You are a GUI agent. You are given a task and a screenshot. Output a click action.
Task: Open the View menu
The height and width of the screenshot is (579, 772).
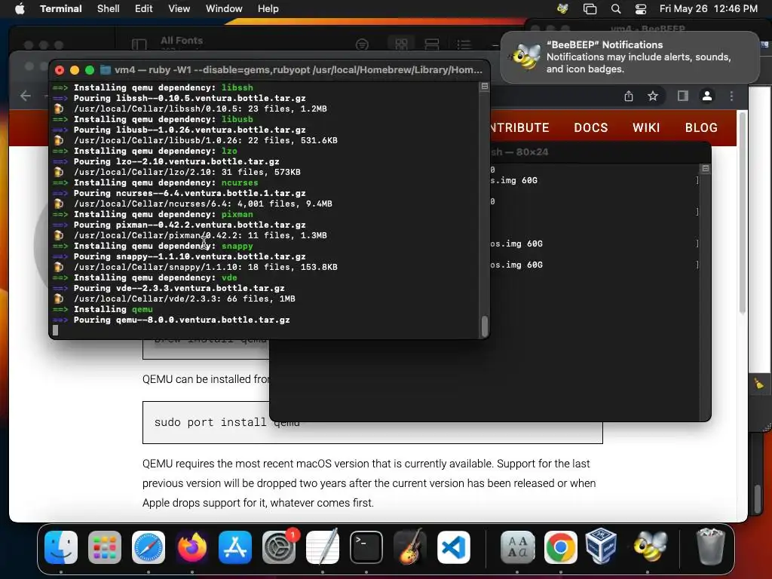(x=179, y=8)
